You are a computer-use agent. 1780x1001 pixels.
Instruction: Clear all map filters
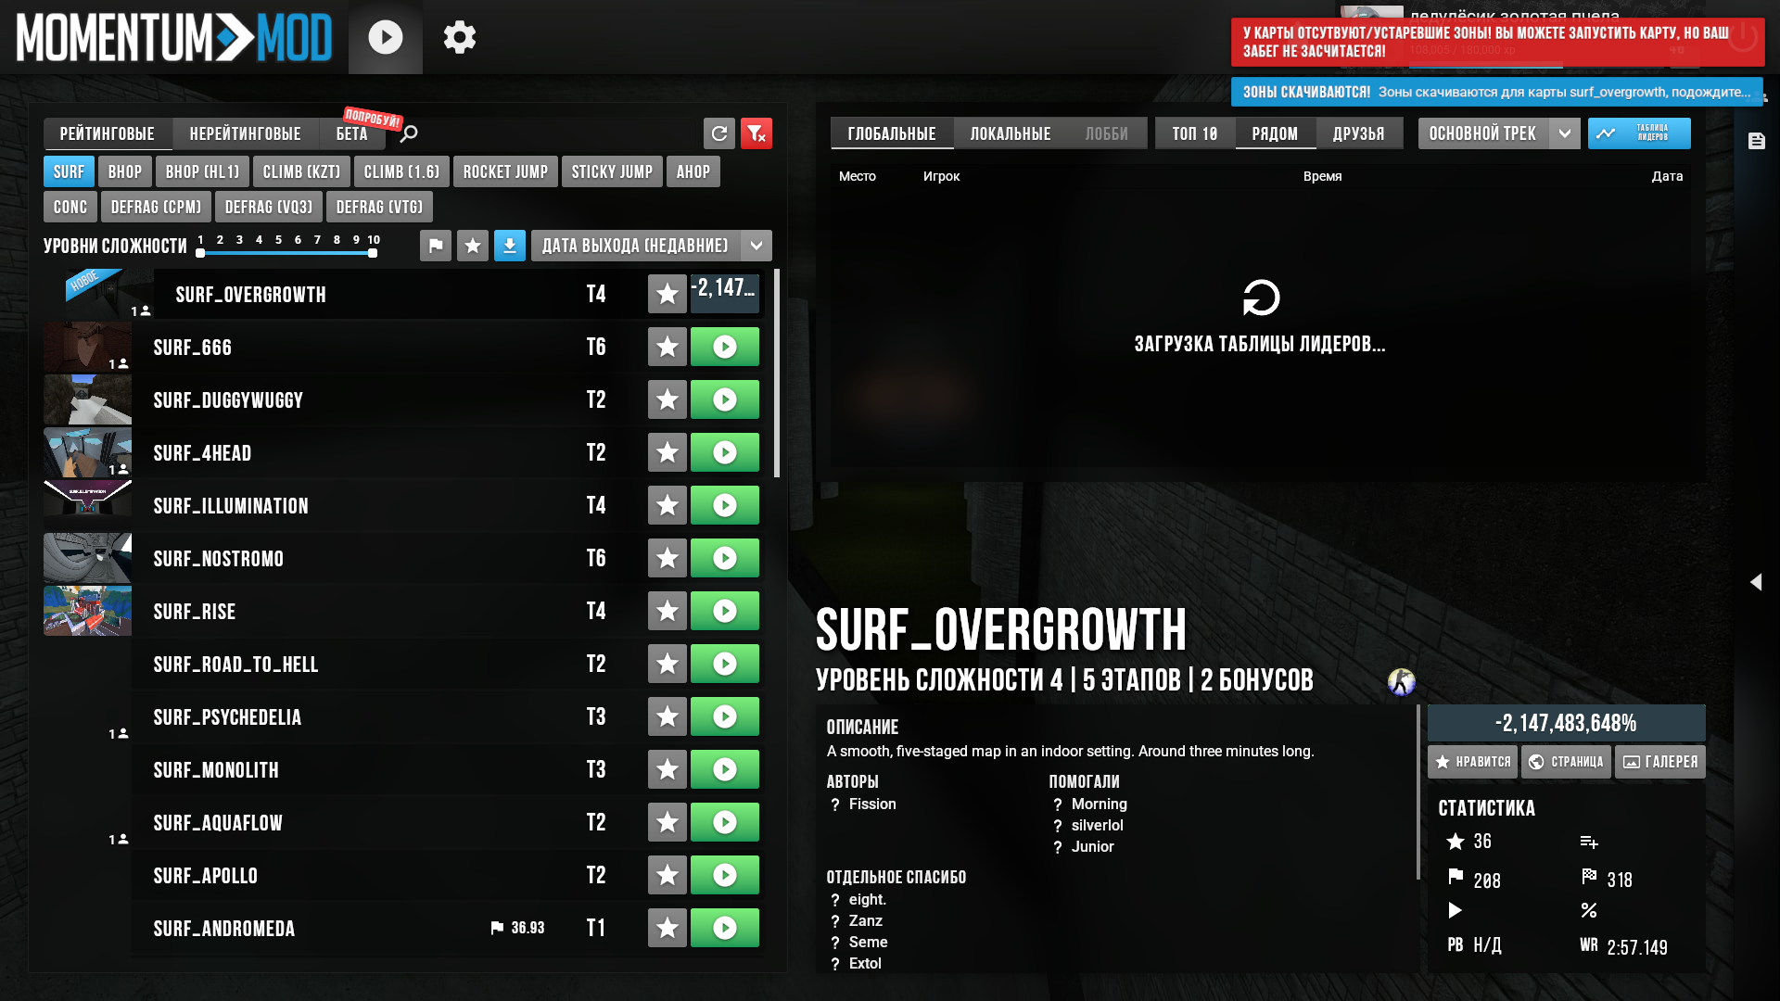[756, 133]
